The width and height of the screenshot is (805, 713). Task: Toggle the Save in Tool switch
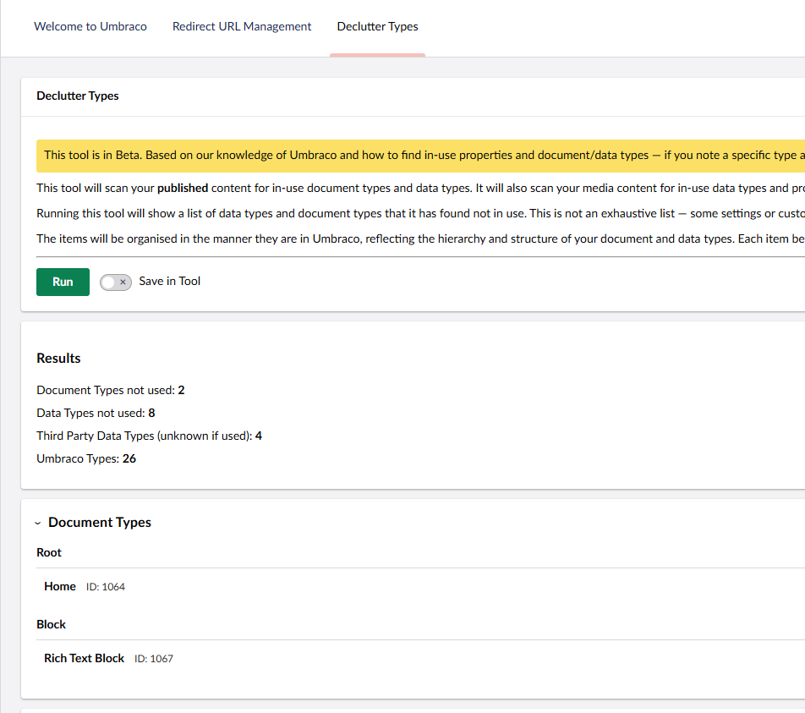coord(116,282)
